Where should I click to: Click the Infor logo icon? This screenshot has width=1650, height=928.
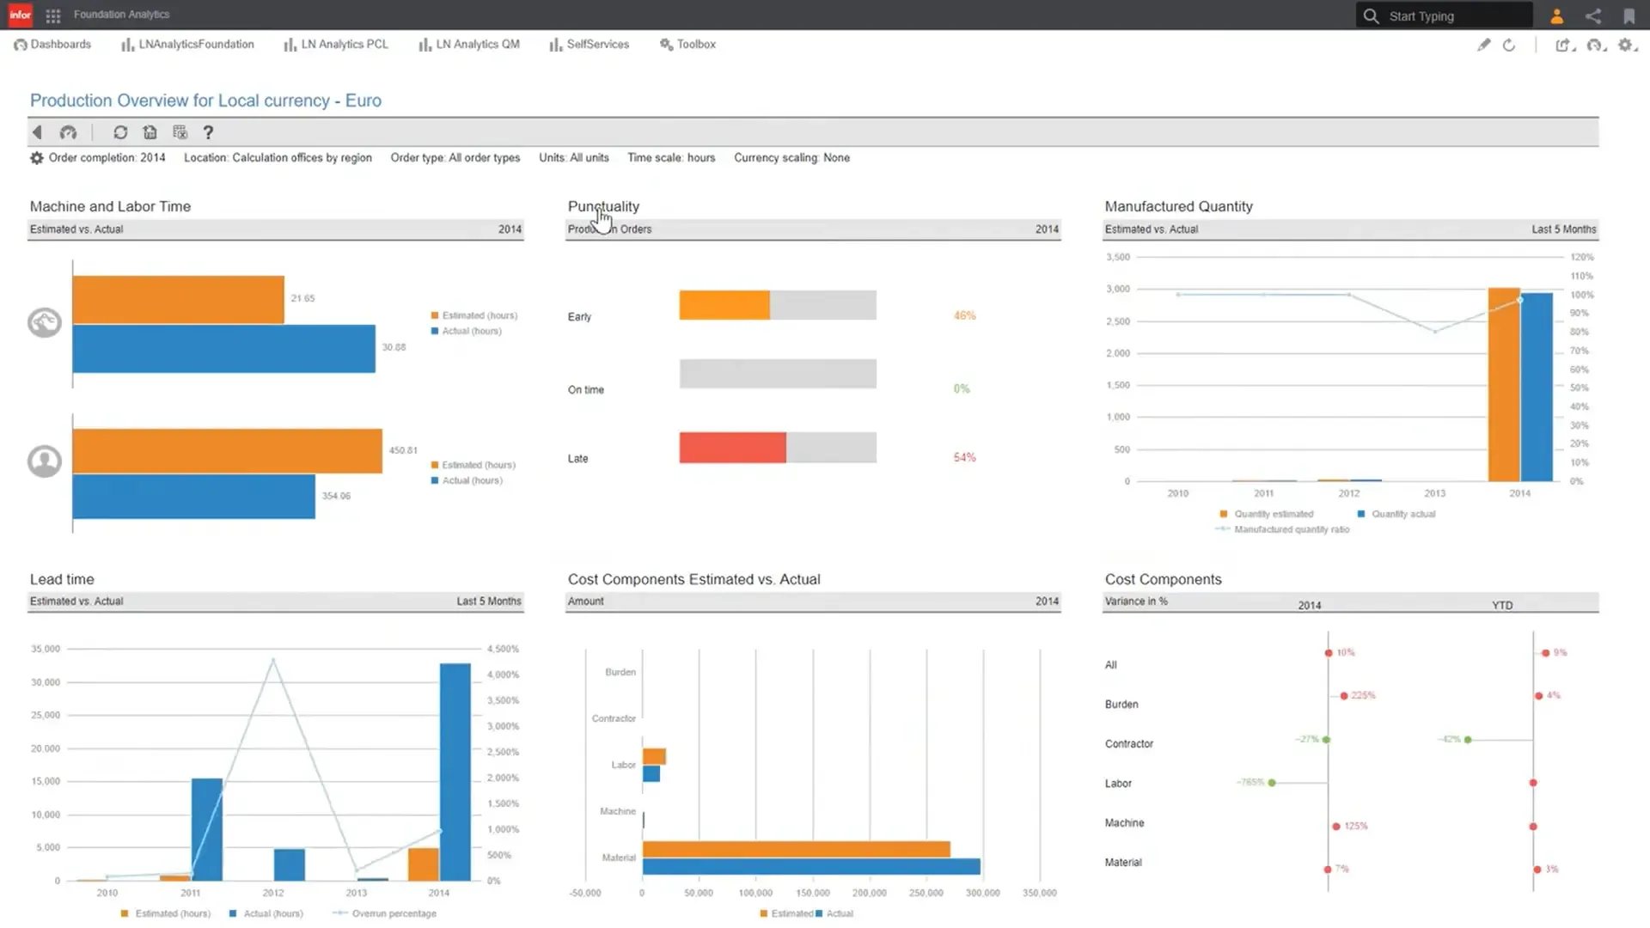[x=19, y=14]
